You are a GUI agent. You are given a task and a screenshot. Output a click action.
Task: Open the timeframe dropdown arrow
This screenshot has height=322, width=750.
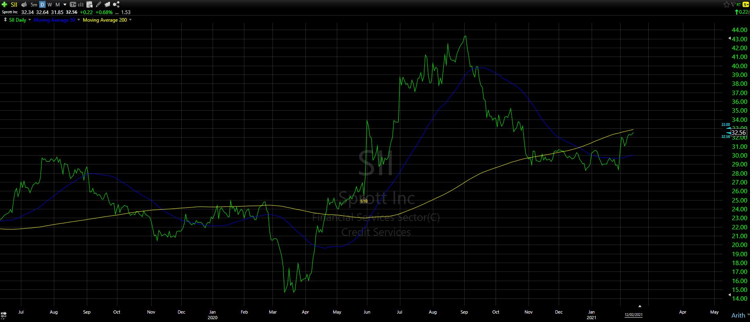click(65, 4)
